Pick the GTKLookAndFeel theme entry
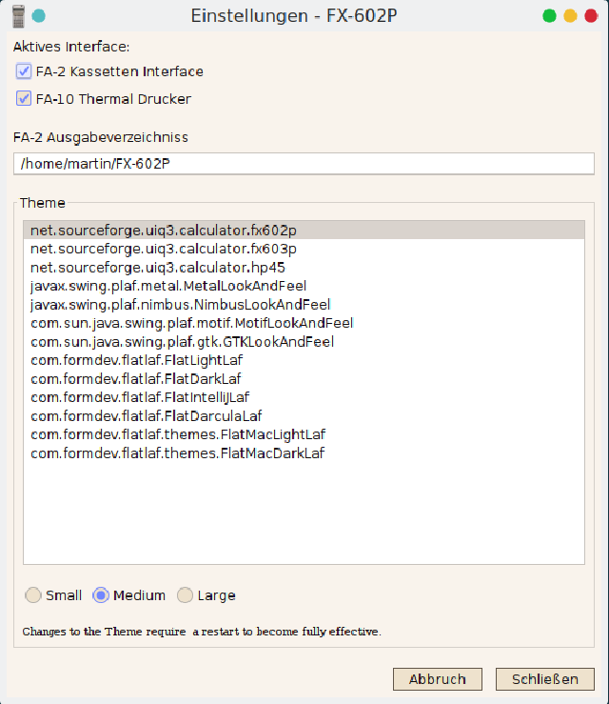 click(x=304, y=342)
